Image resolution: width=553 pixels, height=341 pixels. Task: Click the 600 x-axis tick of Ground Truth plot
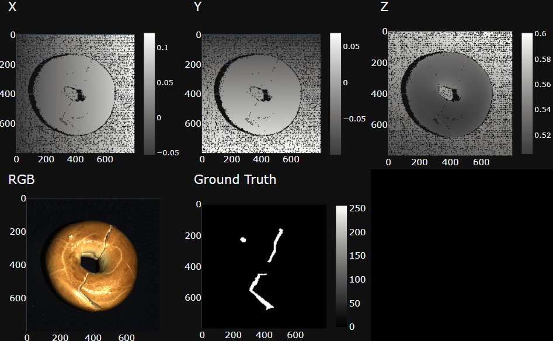[x=295, y=335]
